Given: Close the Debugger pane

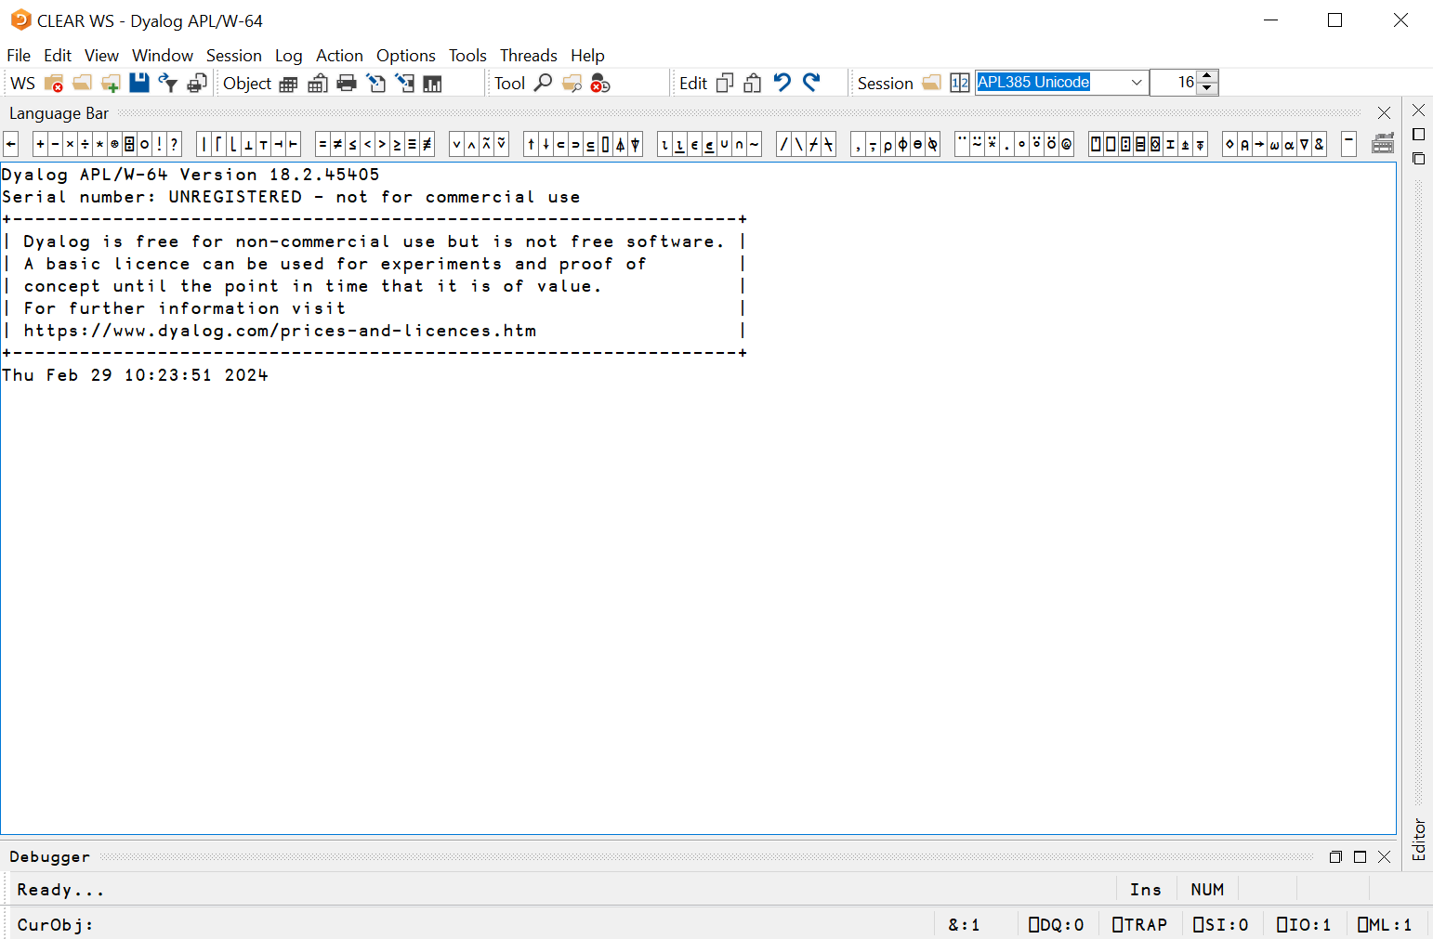Looking at the screenshot, I should (1384, 857).
